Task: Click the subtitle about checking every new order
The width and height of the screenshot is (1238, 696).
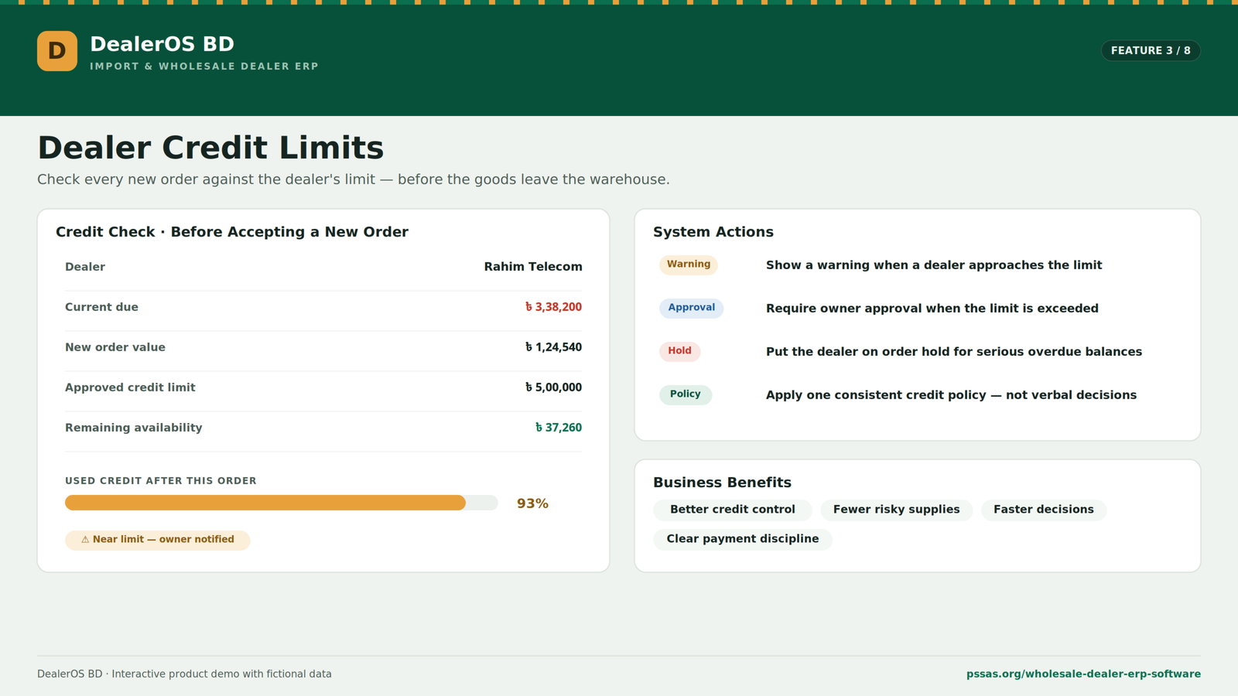Action: point(354,179)
